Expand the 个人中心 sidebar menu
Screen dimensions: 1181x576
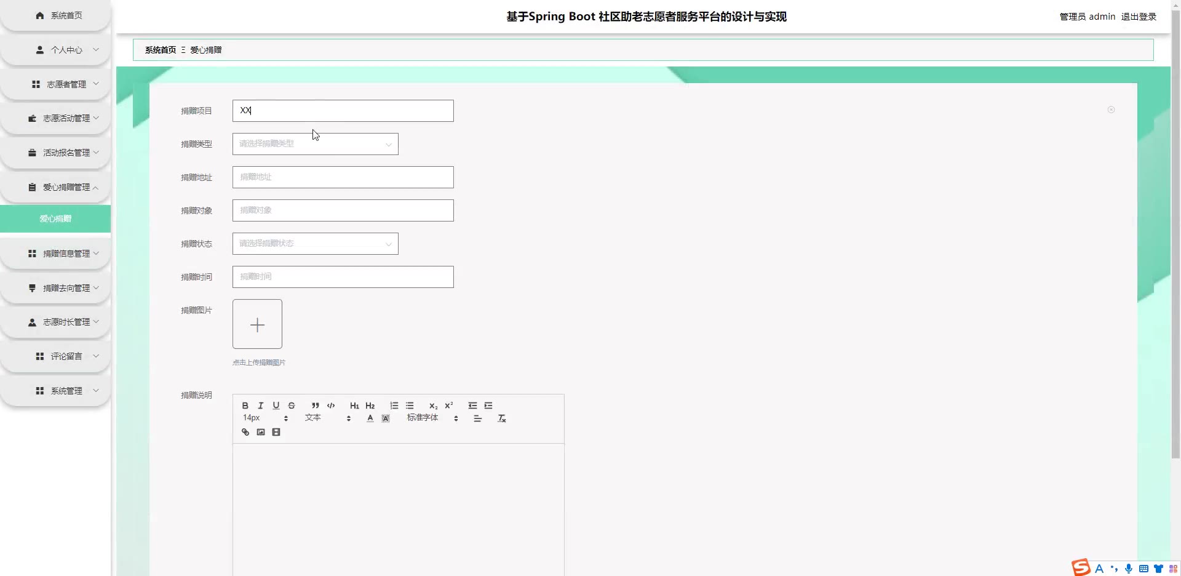55,50
